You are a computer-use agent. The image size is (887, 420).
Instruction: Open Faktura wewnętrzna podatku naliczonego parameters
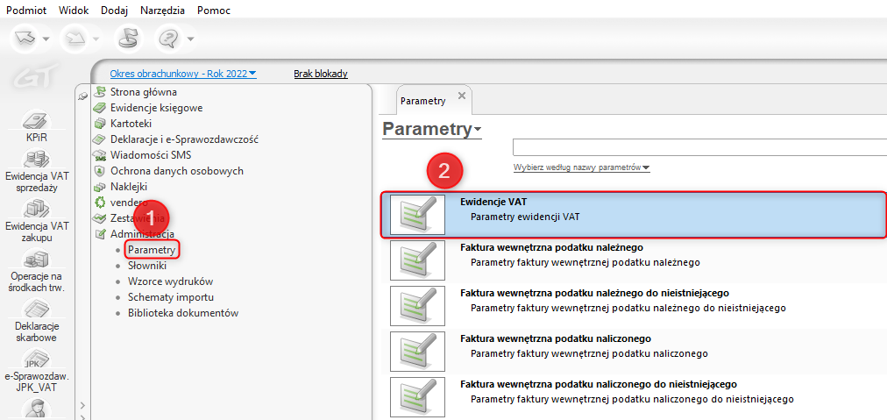pyautogui.click(x=555, y=338)
